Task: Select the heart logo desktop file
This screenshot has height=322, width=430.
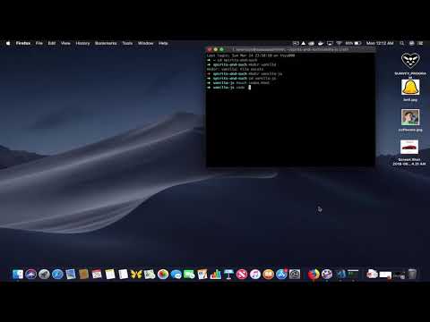Action: 410,64
